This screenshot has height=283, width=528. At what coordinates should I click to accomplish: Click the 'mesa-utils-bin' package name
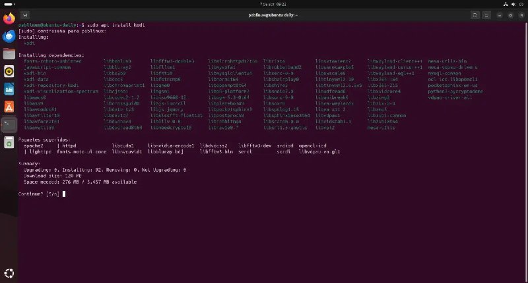tap(447, 61)
